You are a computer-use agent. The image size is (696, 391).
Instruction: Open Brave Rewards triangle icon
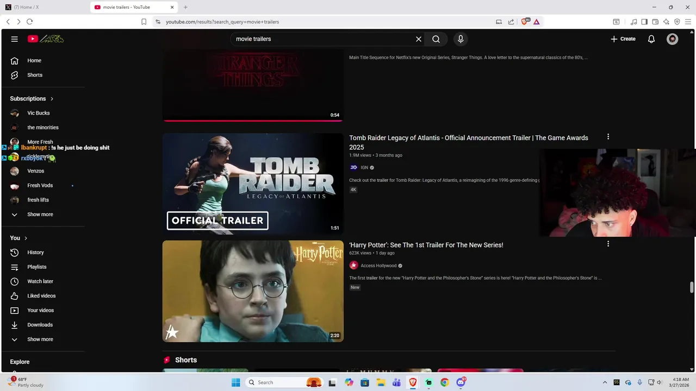point(537,22)
